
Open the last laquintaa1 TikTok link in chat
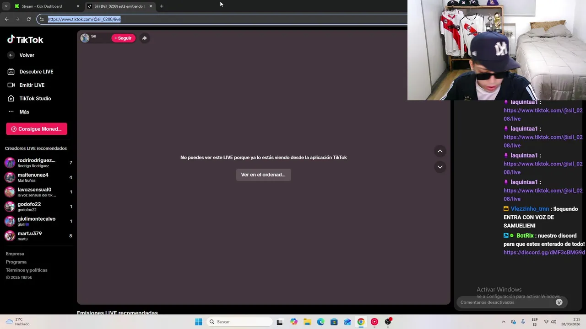[x=543, y=195]
